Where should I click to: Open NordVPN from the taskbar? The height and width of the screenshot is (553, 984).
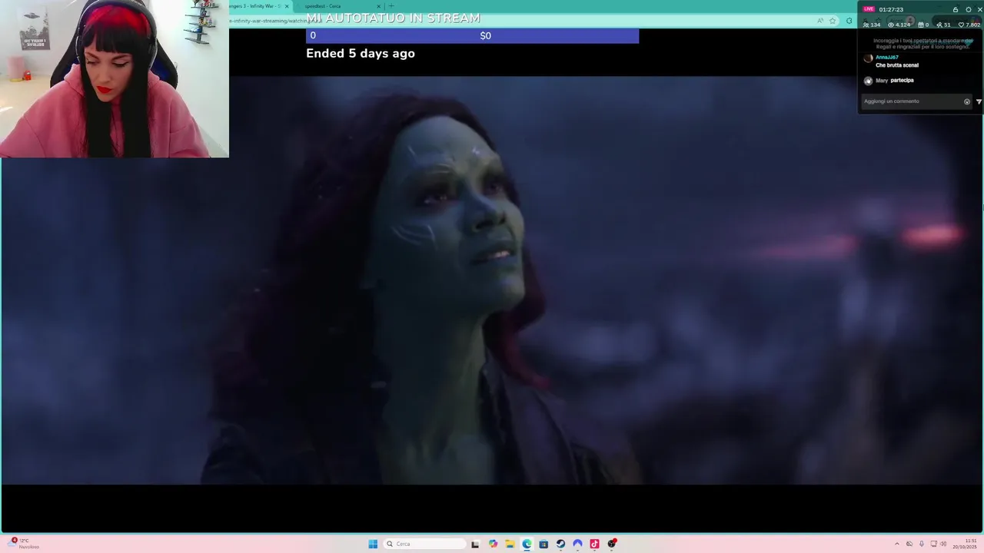tap(577, 544)
